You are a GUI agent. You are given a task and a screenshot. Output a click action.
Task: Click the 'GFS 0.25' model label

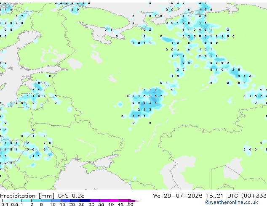pyautogui.click(x=71, y=196)
